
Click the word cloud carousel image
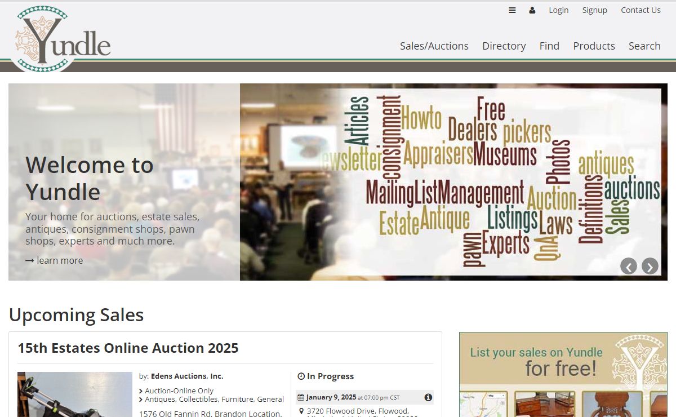tap(453, 182)
